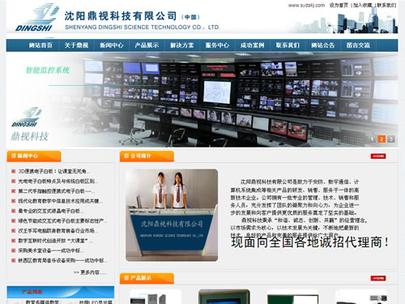Open news item 绿色节能或交互式电子白板主要标志性产

point(62,221)
